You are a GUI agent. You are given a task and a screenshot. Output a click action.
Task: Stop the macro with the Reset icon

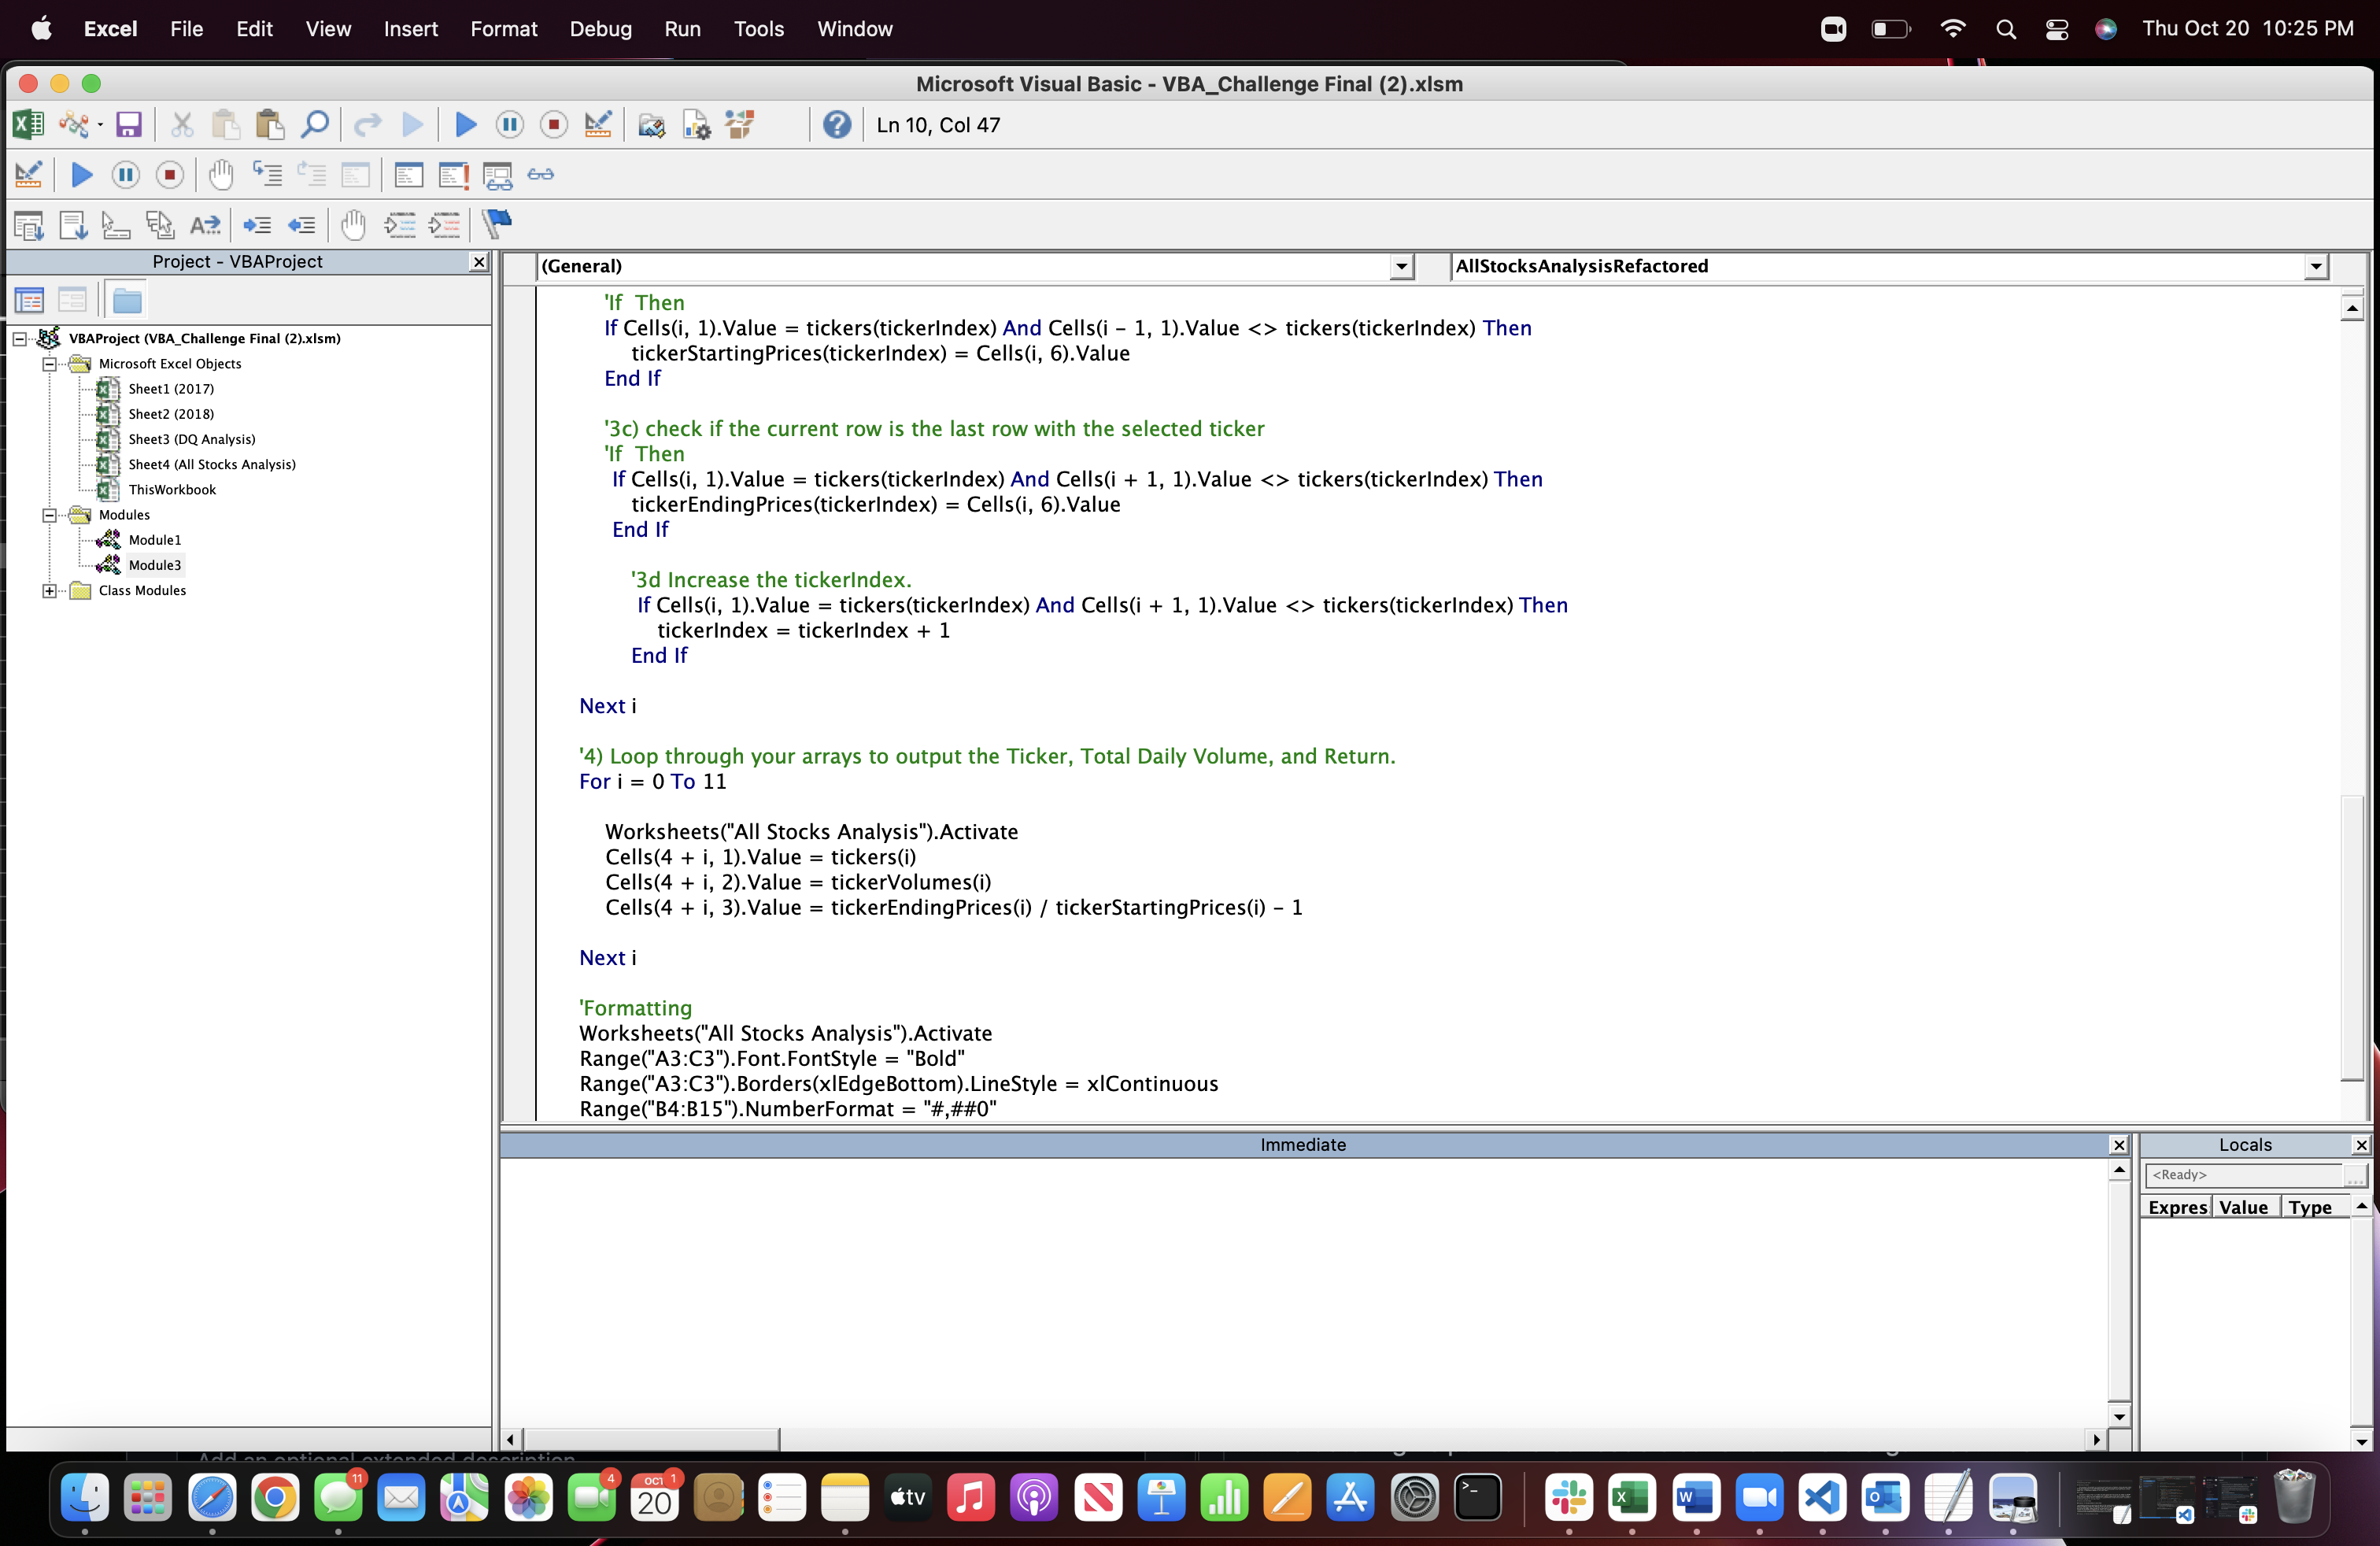[553, 124]
